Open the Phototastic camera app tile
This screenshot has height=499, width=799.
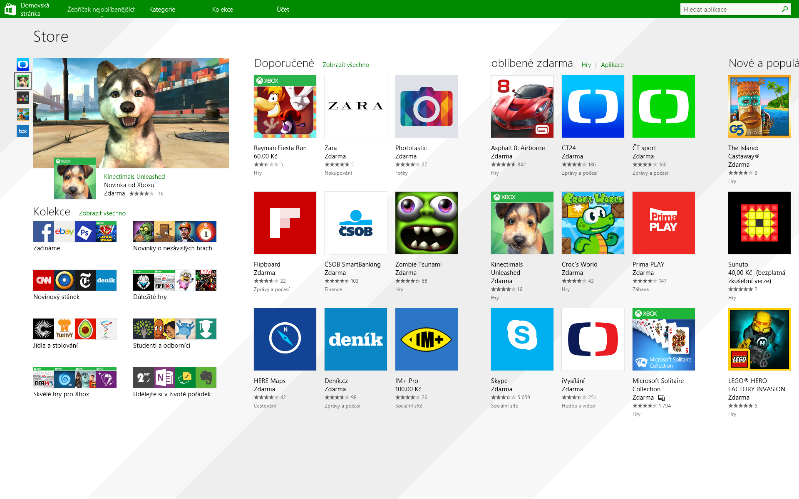(x=427, y=106)
